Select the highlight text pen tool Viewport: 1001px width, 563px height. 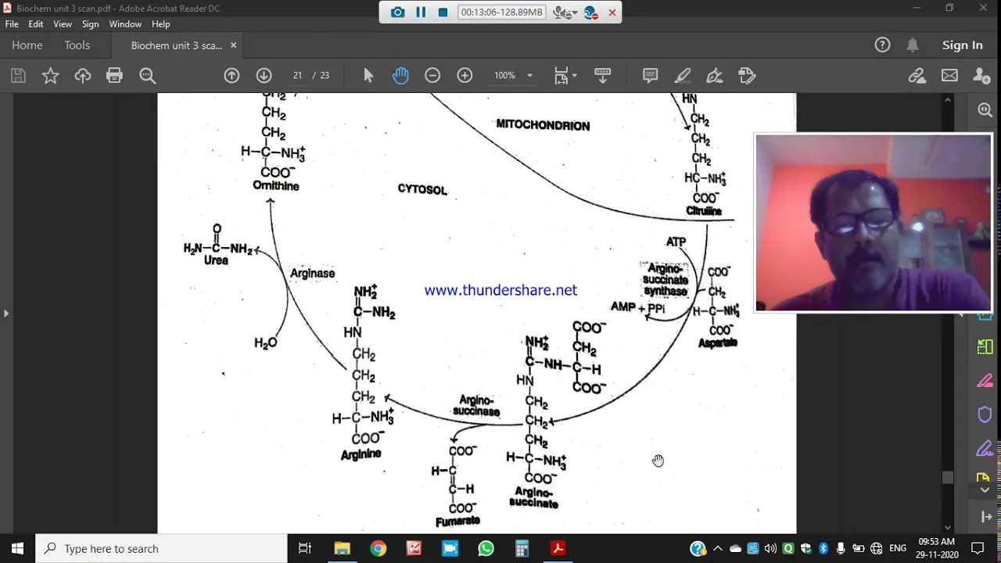coord(683,76)
